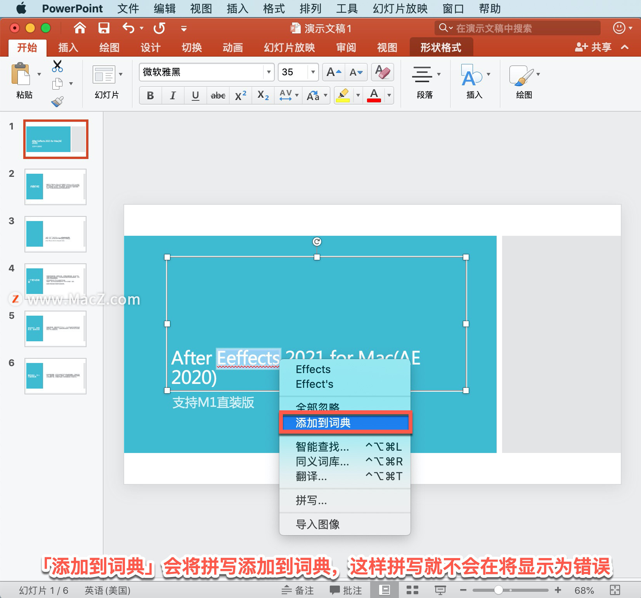Screen dimensions: 641x598
Task: Toggle Underline formatting
Action: pyautogui.click(x=196, y=95)
